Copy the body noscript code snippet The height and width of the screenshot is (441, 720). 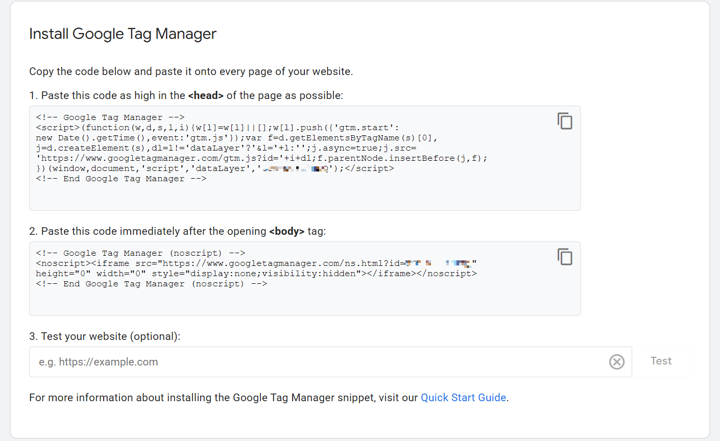click(x=565, y=257)
